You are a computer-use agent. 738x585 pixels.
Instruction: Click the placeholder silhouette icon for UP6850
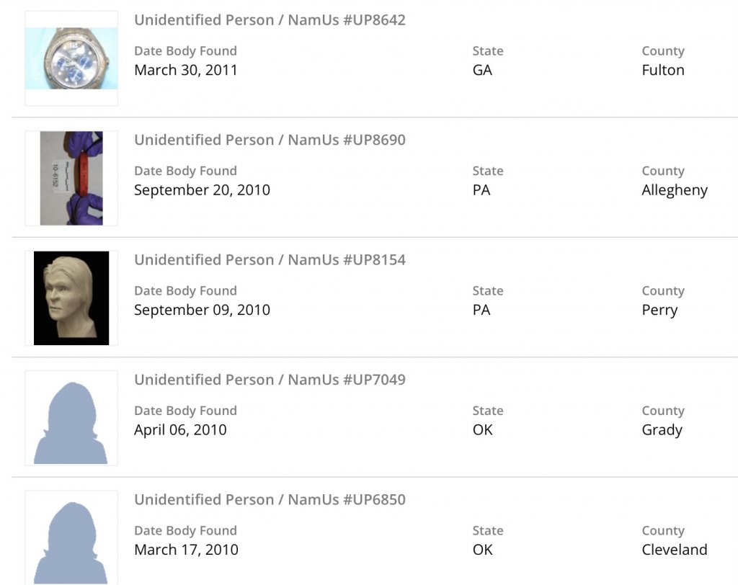click(x=71, y=537)
